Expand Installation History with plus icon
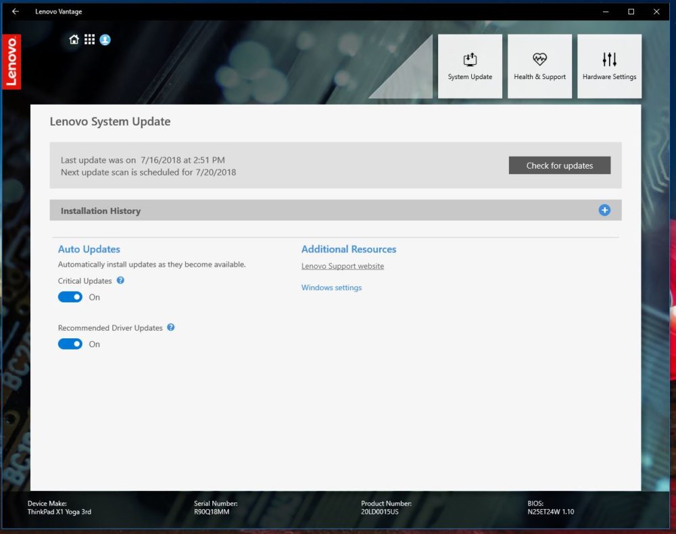This screenshot has width=676, height=534. 604,210
